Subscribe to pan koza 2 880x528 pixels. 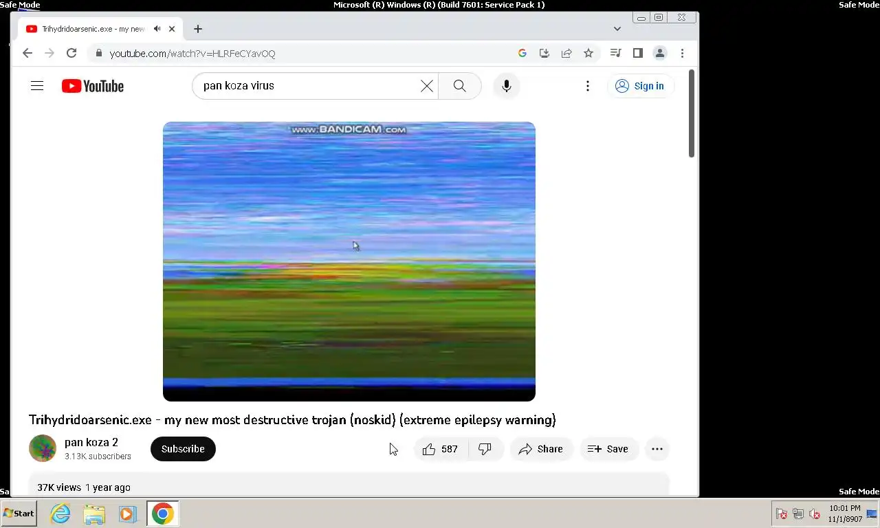pyautogui.click(x=183, y=449)
